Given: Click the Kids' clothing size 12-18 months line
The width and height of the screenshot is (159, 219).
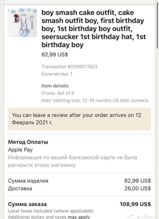Looking at the screenshot, I should pos(95,100).
